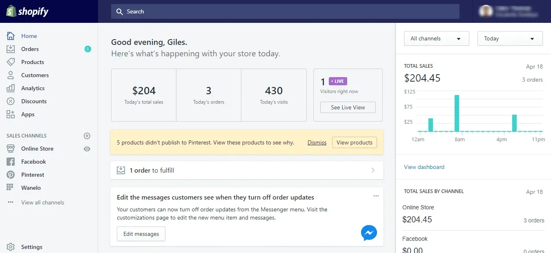The height and width of the screenshot is (253, 551).
Task: Open the Analytics section
Action: (33, 88)
